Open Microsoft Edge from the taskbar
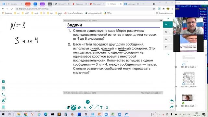Viewport: 208px width, 117px height. (45, 114)
